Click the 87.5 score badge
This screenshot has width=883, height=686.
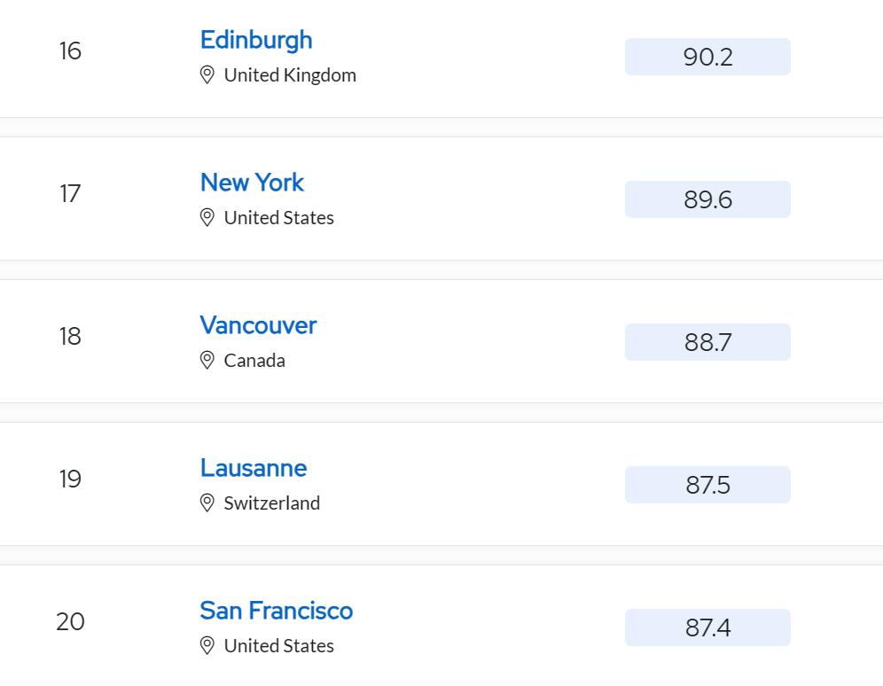pos(707,485)
